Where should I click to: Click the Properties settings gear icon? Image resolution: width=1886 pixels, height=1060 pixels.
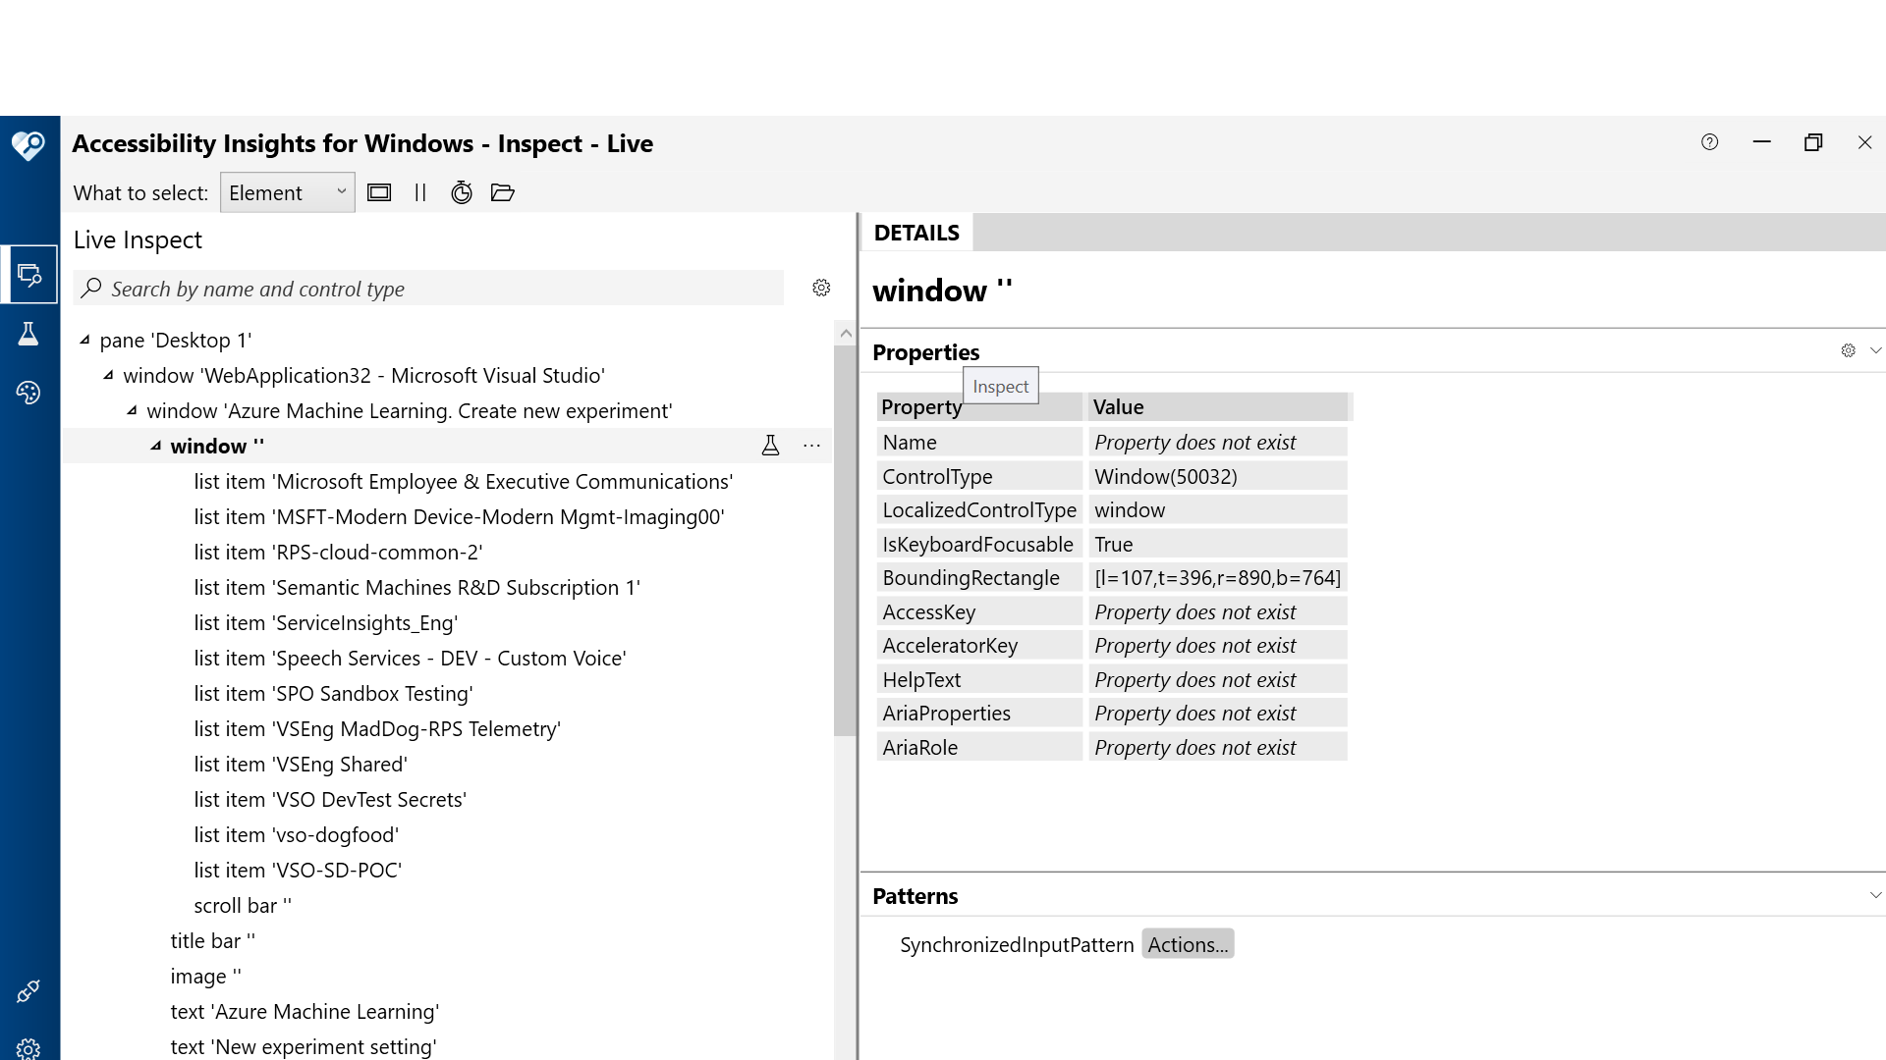[x=1849, y=350]
